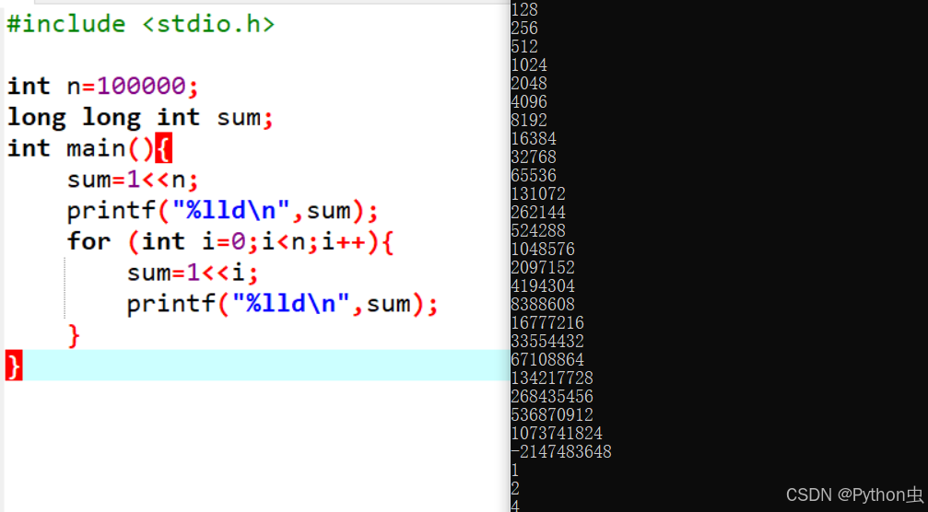Image resolution: width=928 pixels, height=512 pixels.
Task: Click console output line '512'
Action: point(524,46)
